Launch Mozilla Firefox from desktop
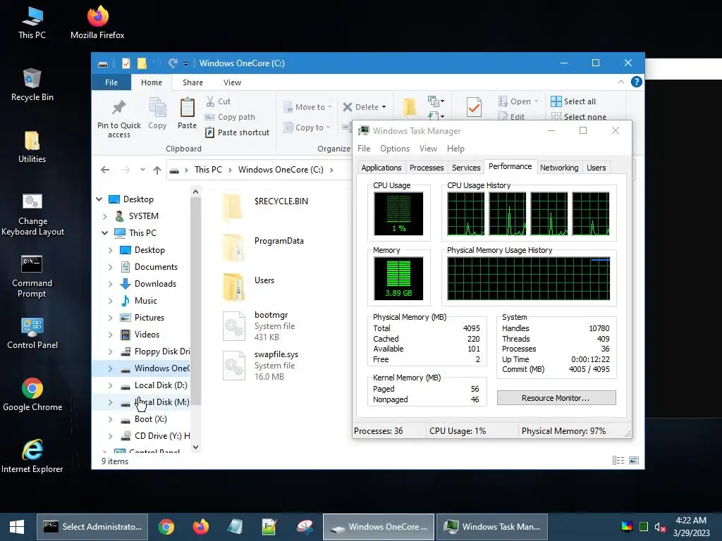This screenshot has height=541, width=722. [x=97, y=22]
